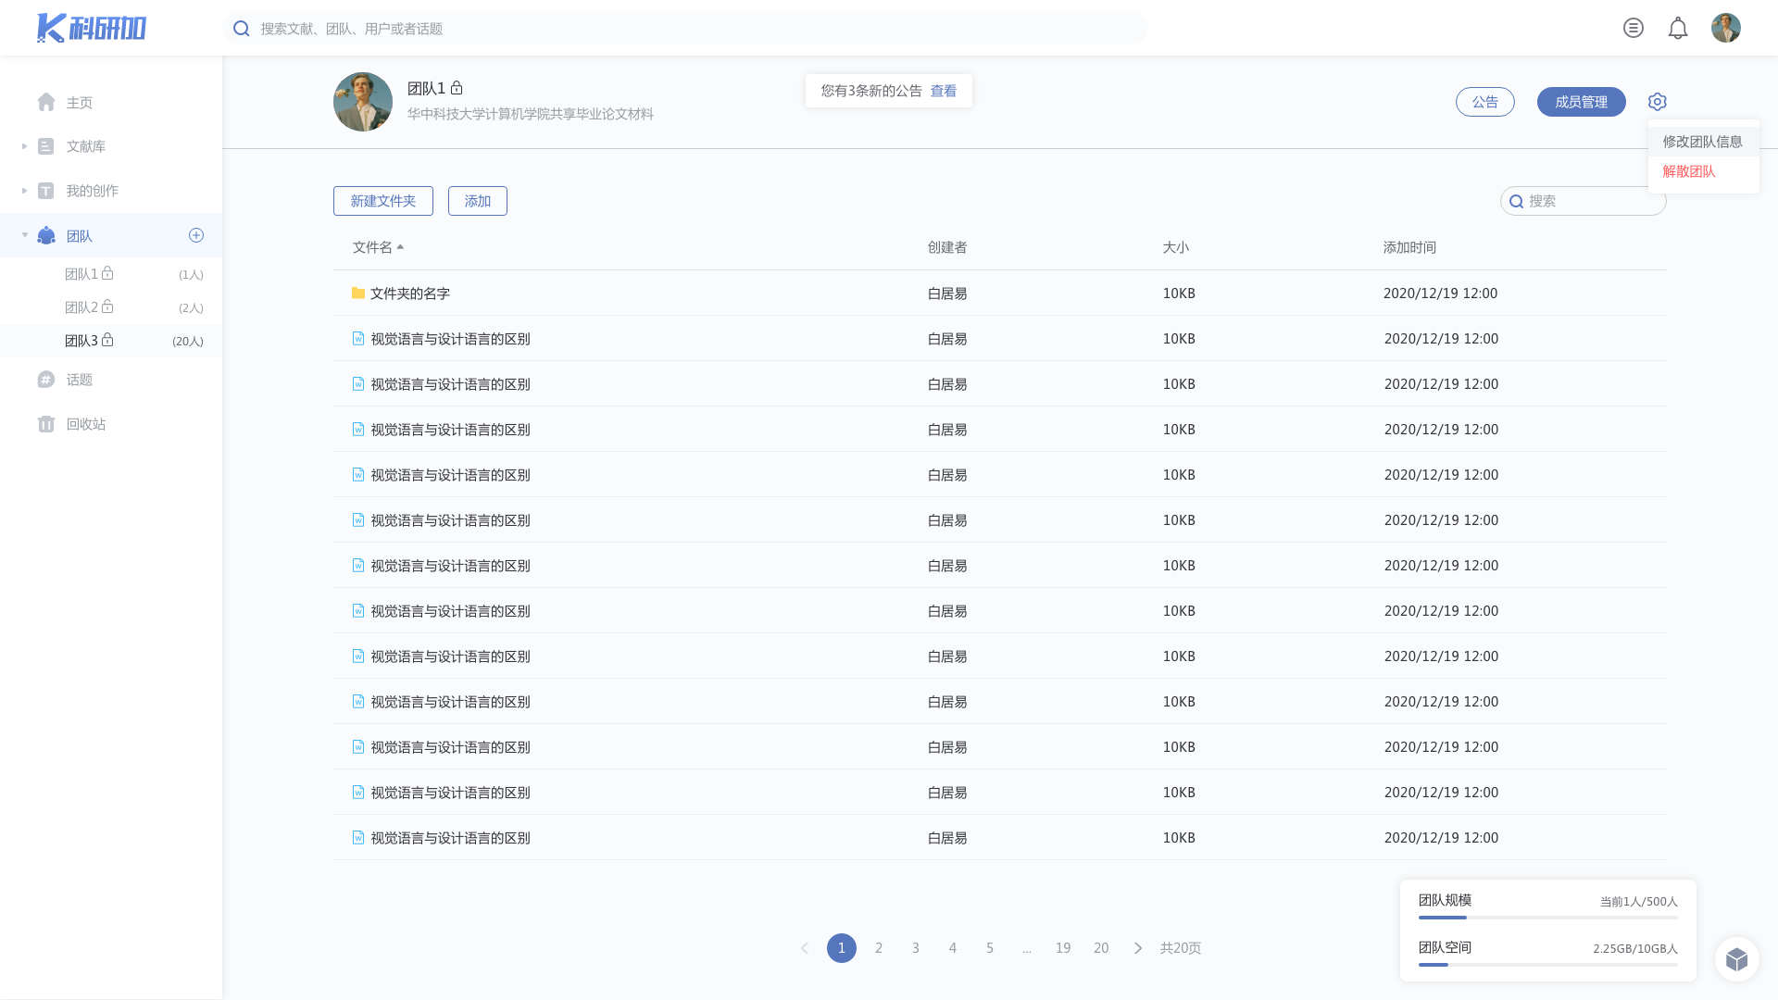
Task: Focus the file 搜索 field
Action: (x=1584, y=201)
